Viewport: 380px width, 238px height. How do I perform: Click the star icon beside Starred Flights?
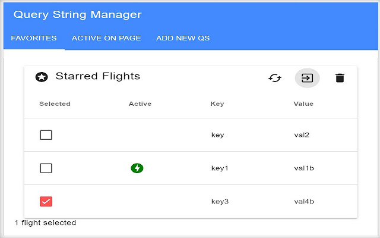point(42,77)
